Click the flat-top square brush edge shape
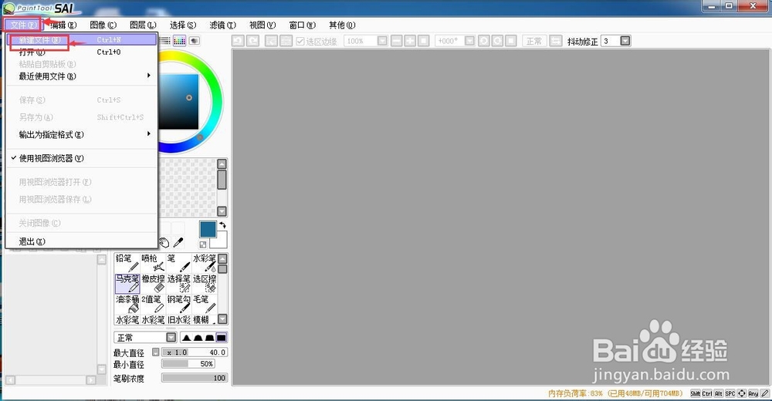The height and width of the screenshot is (401, 772). [x=222, y=338]
